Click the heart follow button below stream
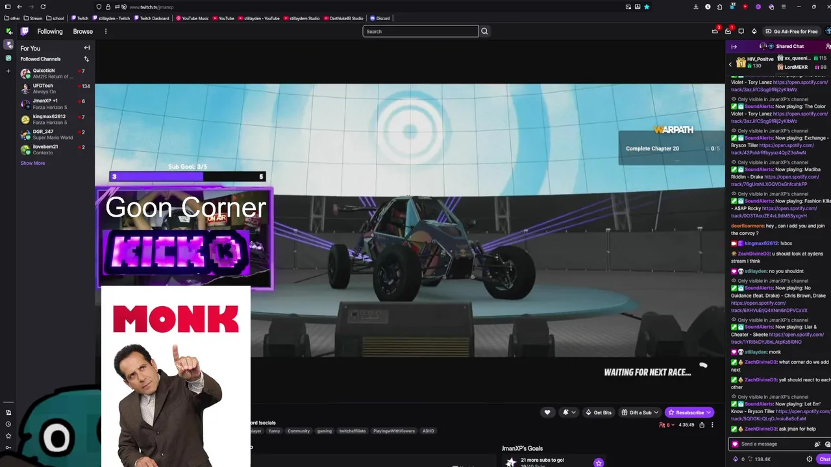This screenshot has height=467, width=831. click(547, 413)
